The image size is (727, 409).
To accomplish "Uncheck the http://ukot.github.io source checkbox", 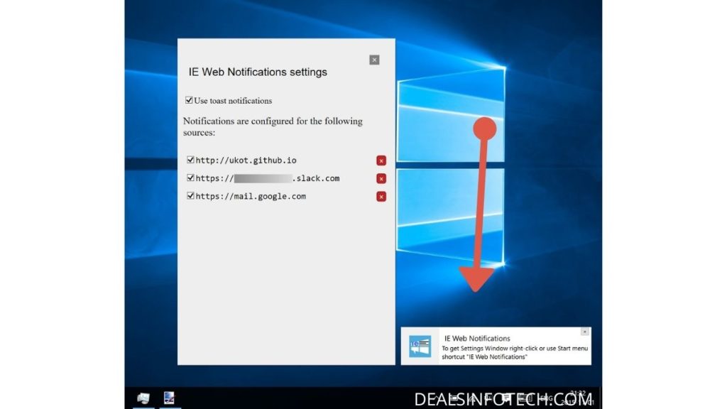I will pyautogui.click(x=190, y=160).
